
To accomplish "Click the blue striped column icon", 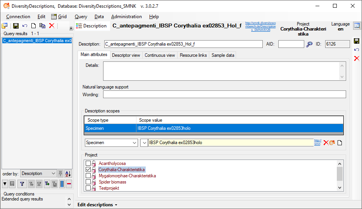I will (62, 184).
